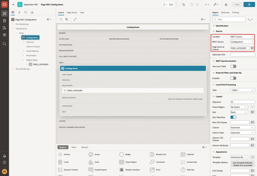Collapse the Appearance section
257x176 pixels.
coord(214,152)
